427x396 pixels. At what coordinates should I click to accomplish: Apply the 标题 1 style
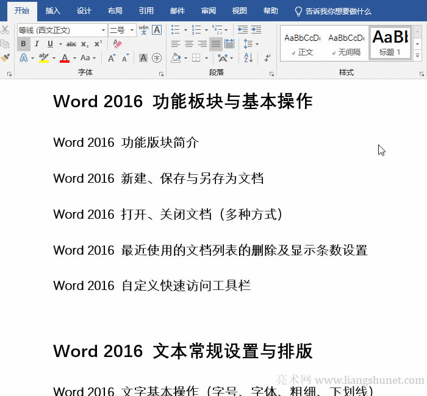click(390, 43)
